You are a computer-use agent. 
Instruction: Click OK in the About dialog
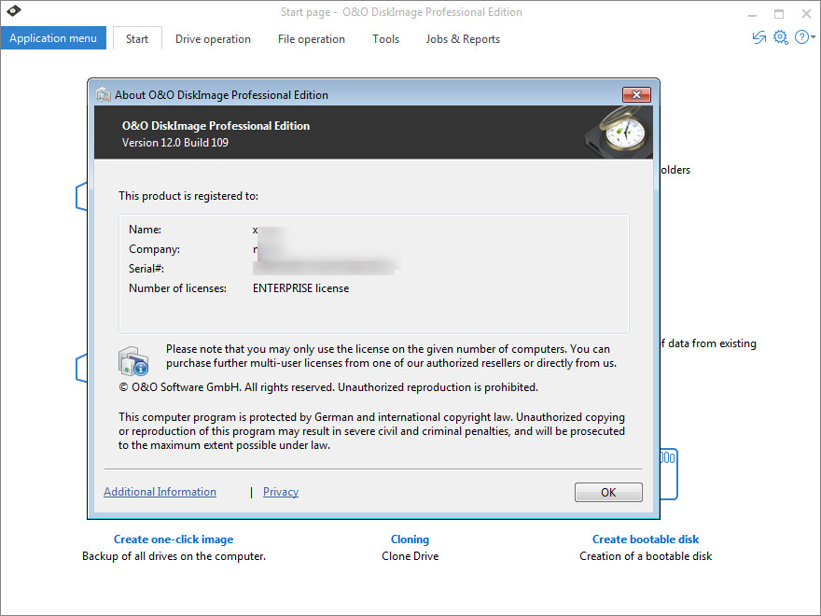click(608, 492)
